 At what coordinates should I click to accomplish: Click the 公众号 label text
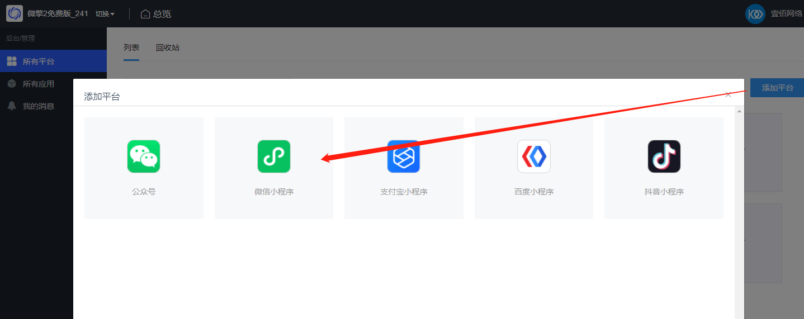[144, 192]
